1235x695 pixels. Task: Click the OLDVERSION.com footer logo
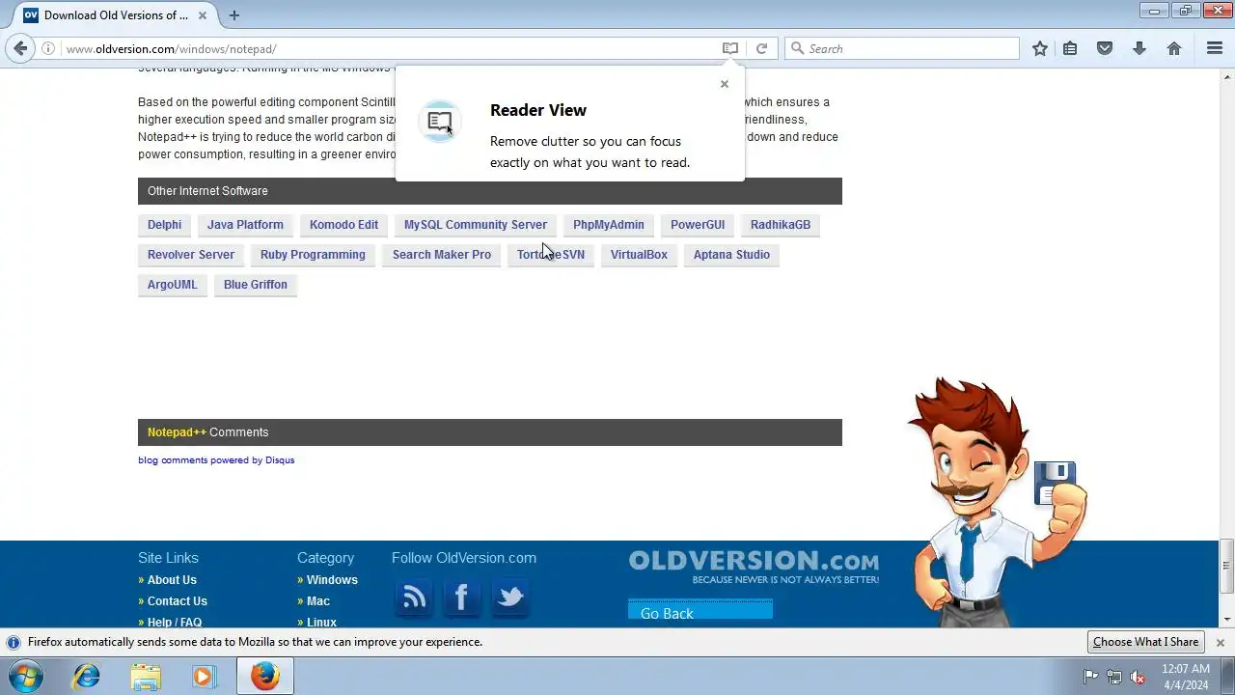click(x=754, y=566)
